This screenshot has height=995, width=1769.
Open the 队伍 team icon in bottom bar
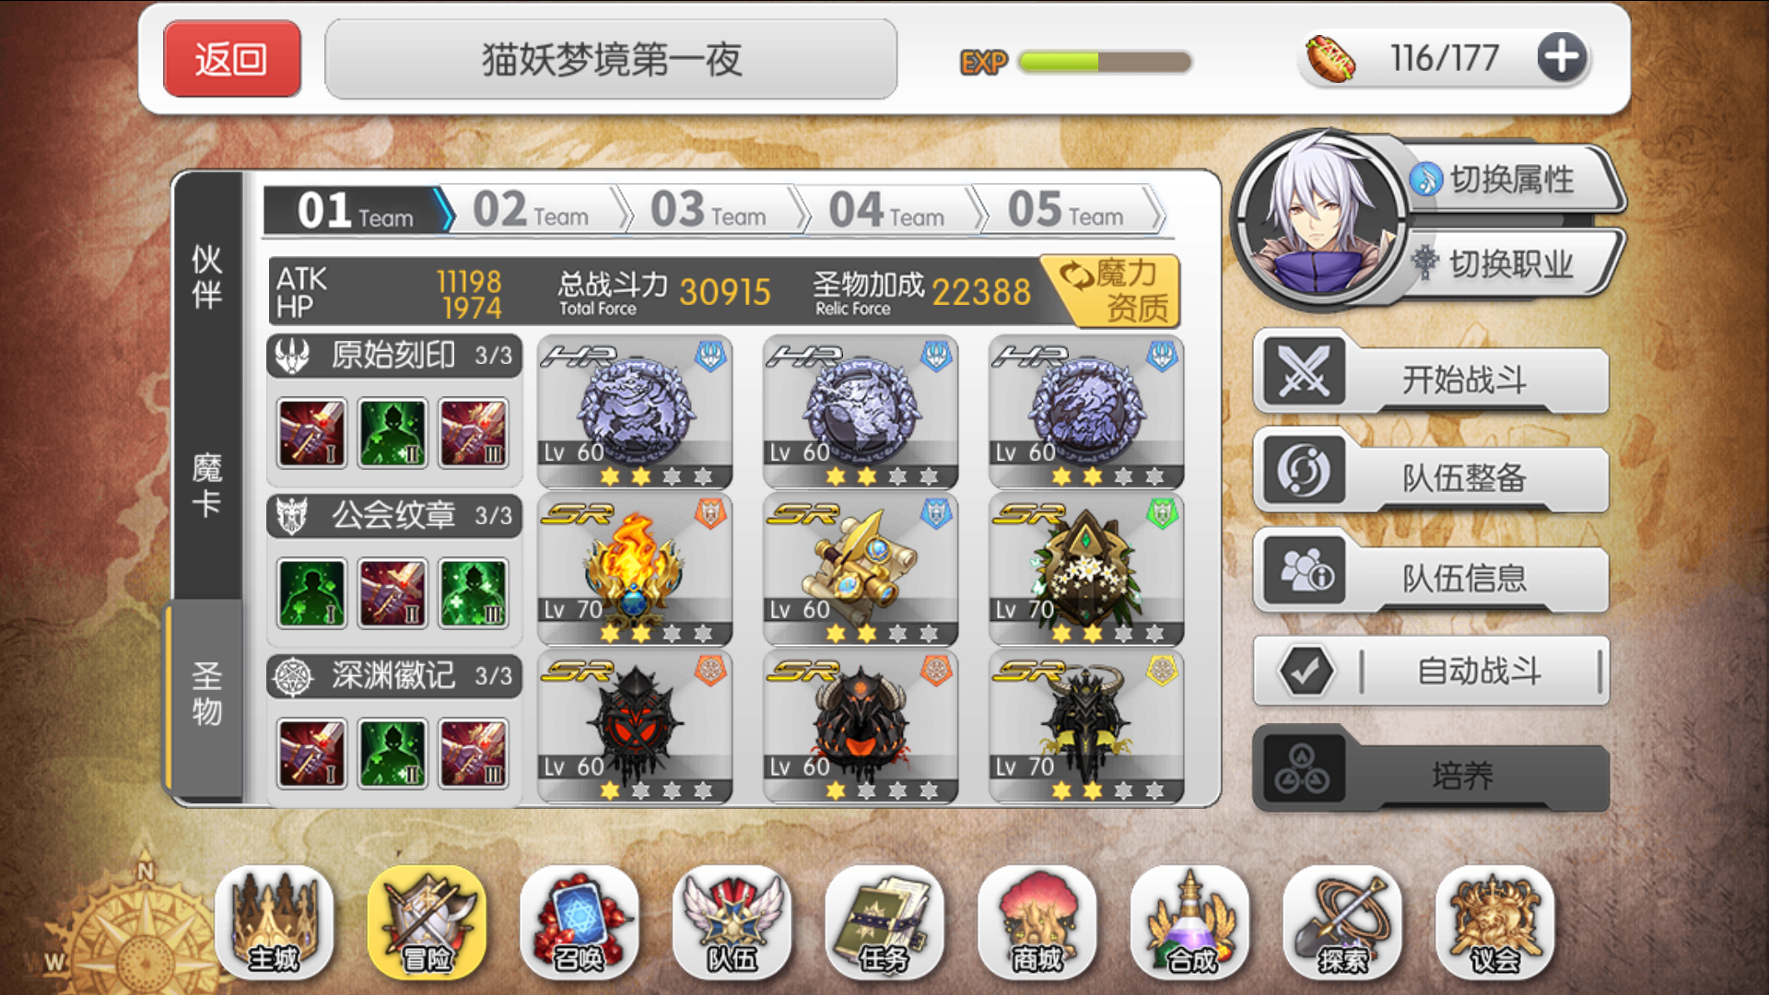[x=732, y=923]
